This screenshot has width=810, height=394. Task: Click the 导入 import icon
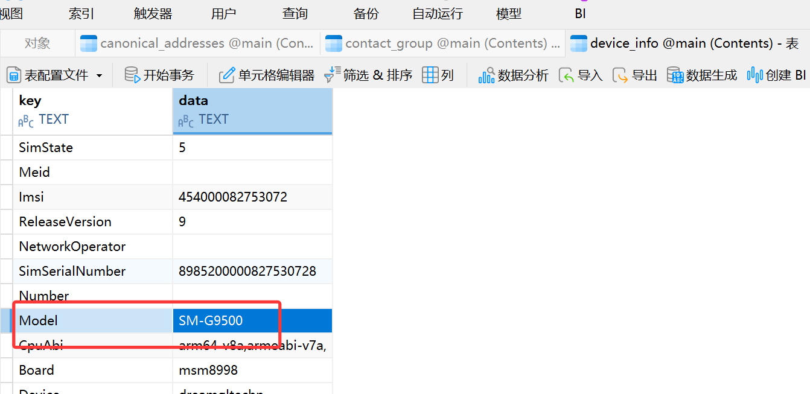(x=566, y=75)
